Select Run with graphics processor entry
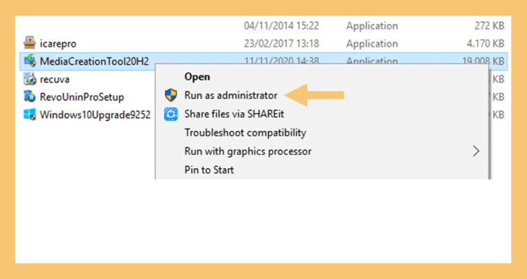Viewport: 527px width, 279px height. tap(248, 151)
